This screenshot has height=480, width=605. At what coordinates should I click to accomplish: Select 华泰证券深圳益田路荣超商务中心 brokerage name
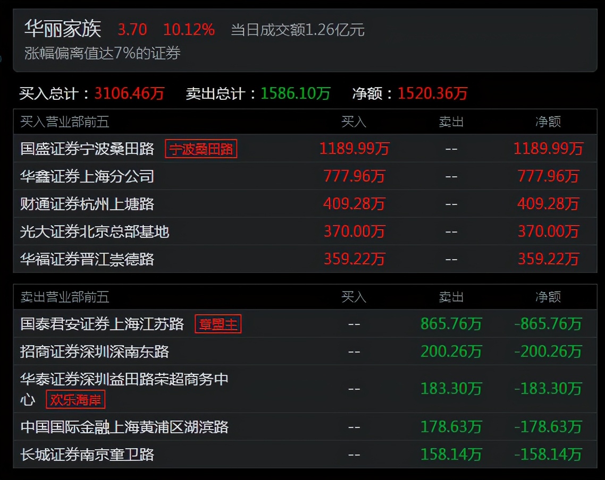(x=124, y=389)
